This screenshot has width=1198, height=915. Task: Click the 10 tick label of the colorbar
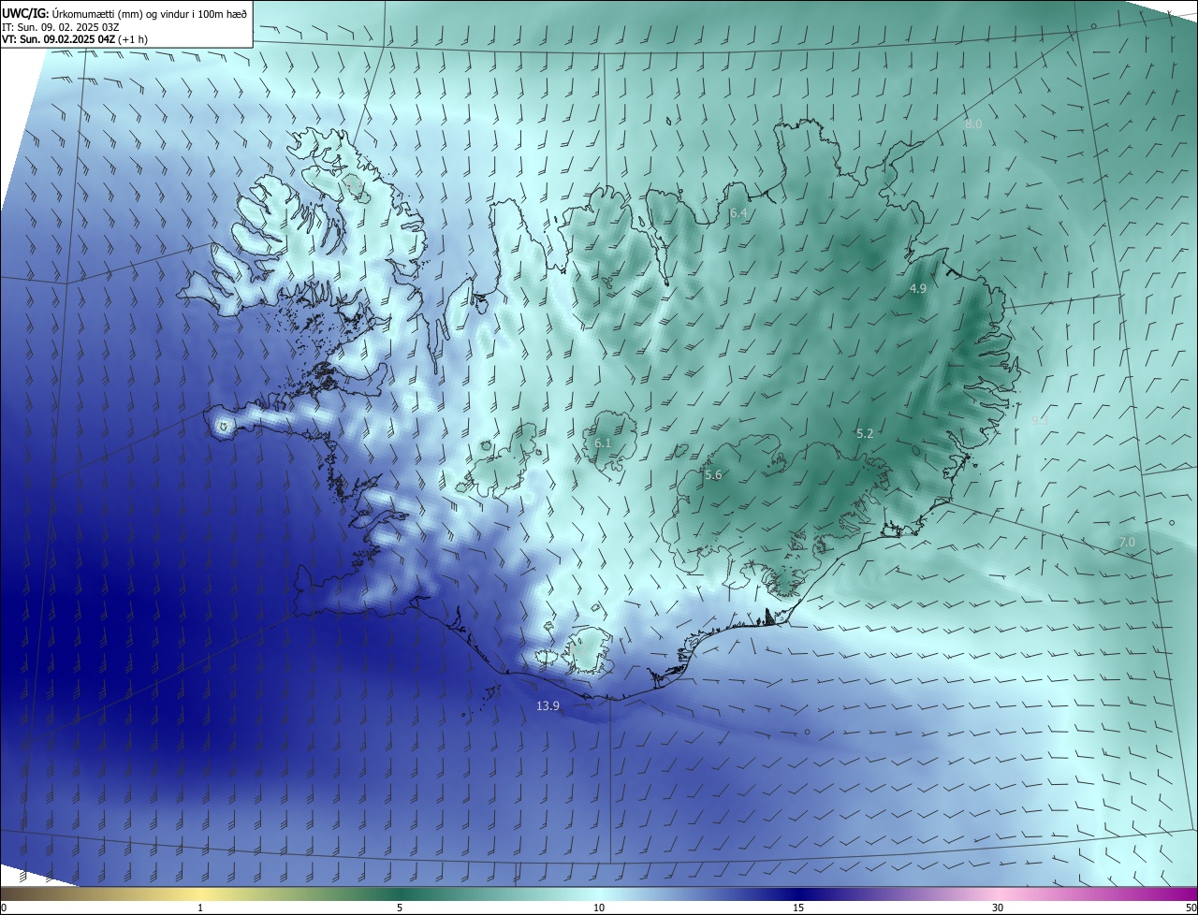click(x=599, y=908)
